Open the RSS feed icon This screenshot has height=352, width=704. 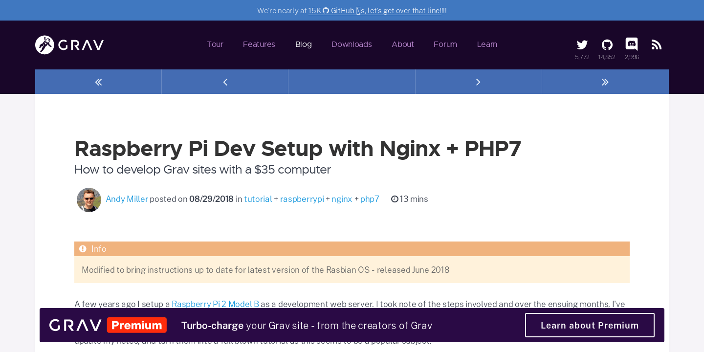657,45
